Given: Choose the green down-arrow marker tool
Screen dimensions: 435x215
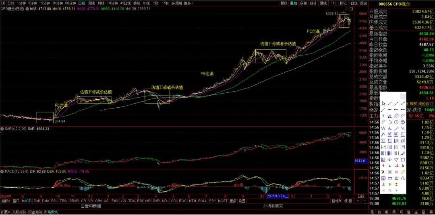Looking at the screenshot, I should [390, 166].
